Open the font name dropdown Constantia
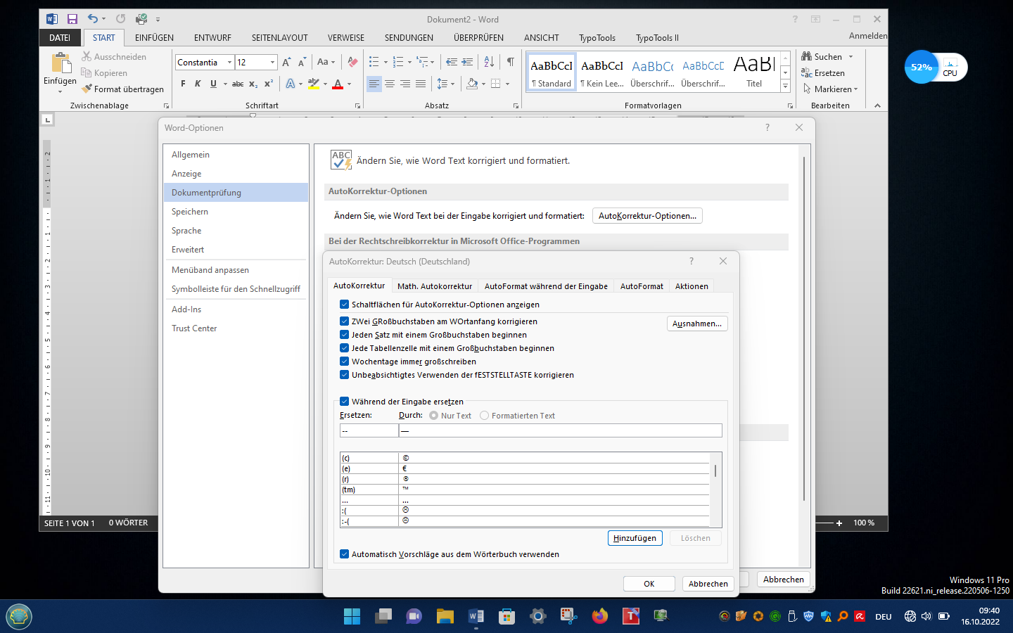 click(x=229, y=63)
